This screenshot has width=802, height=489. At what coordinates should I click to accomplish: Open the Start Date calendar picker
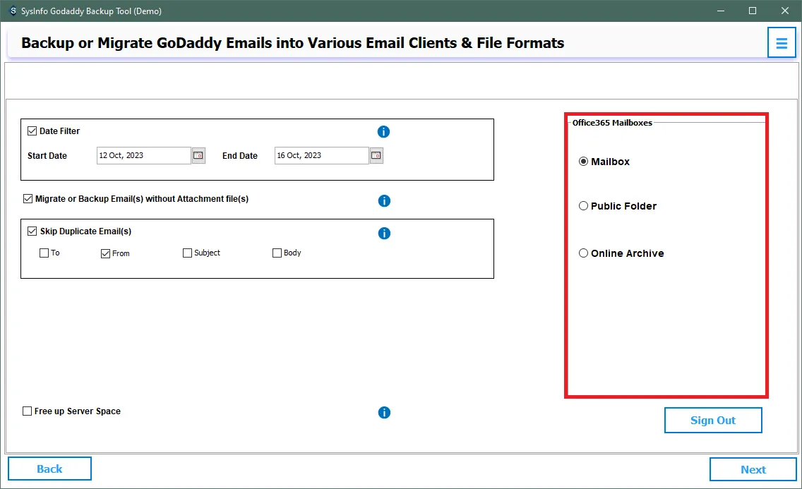[x=198, y=155]
